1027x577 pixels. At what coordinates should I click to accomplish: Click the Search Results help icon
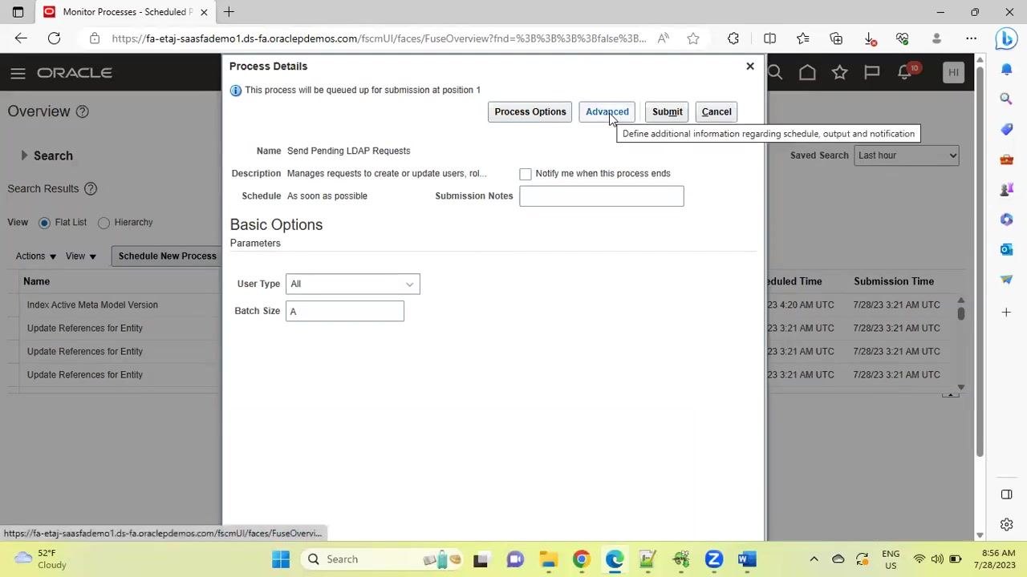(x=91, y=188)
